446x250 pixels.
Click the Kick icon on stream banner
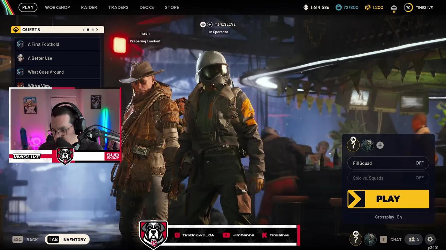[264, 235]
